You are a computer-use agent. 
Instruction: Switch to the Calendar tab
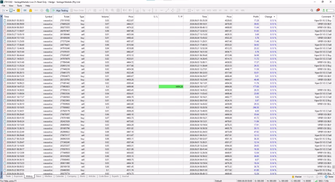point(60,176)
